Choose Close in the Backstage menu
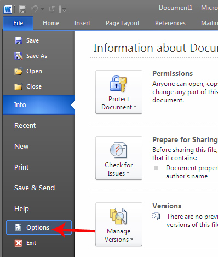This screenshot has height=257, width=218. point(34,86)
